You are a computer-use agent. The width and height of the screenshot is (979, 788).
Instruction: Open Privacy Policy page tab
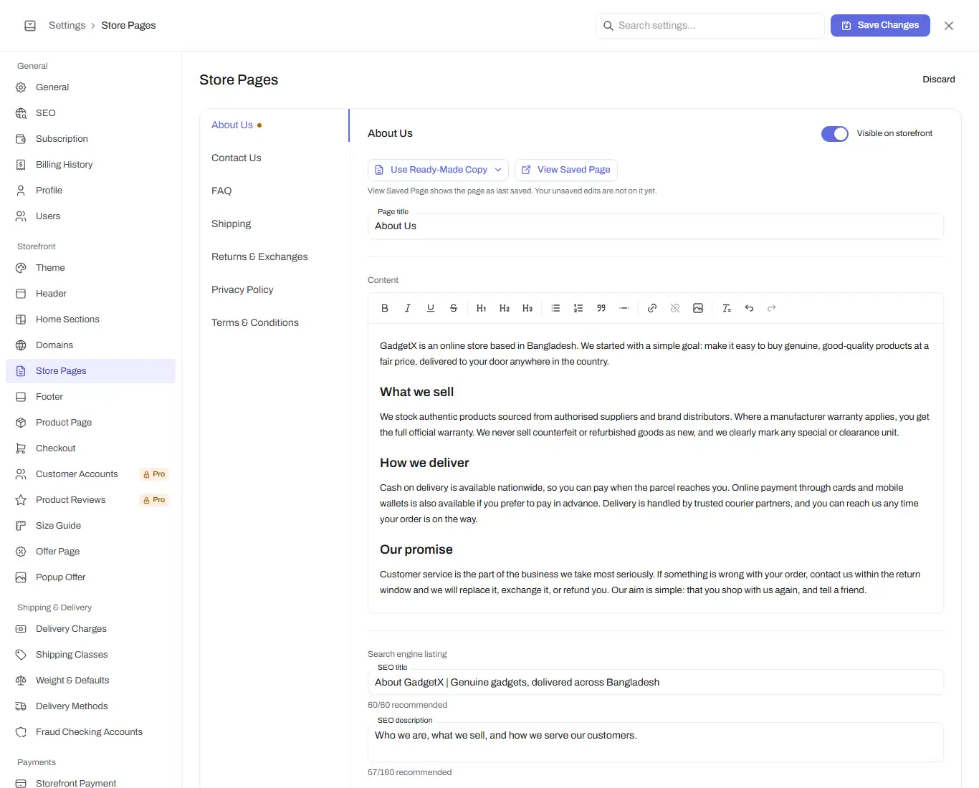[x=274, y=290]
